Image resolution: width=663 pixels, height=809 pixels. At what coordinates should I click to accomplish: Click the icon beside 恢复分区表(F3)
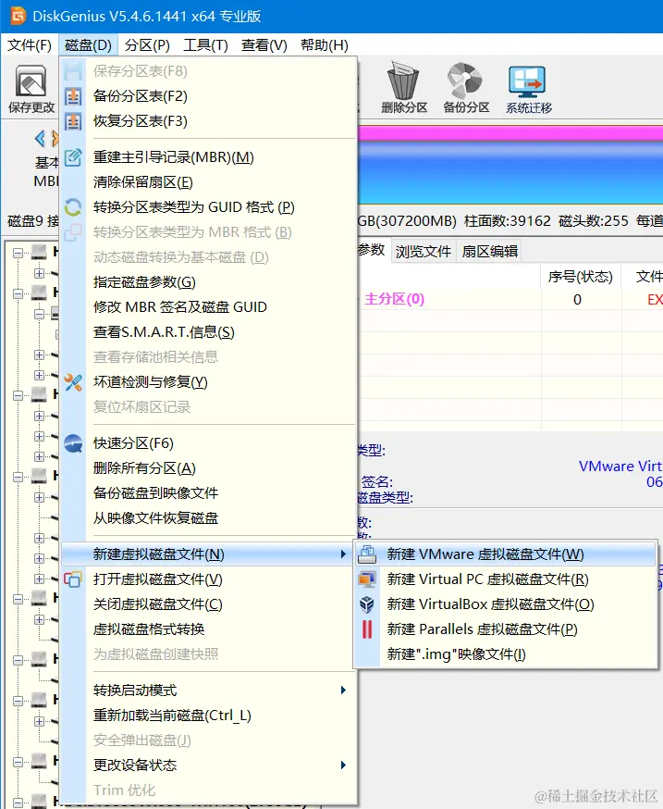click(x=73, y=121)
